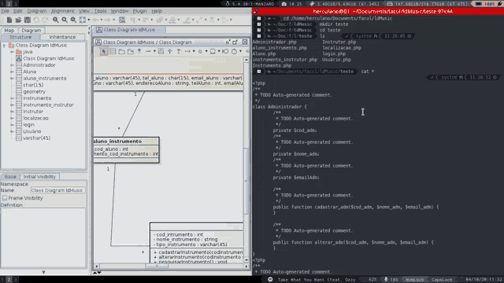
Task: Collapse the Class Diagram IdMusic root node
Action: click(x=4, y=46)
